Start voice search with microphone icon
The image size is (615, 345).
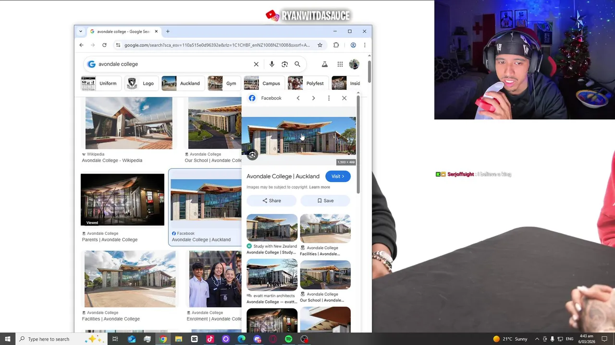click(272, 64)
